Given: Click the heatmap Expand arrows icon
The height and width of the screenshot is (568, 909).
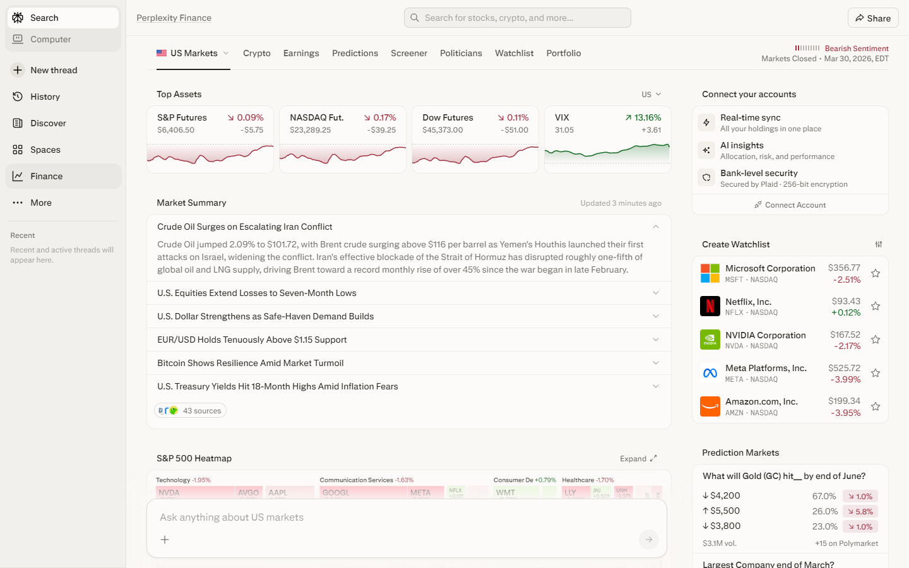Looking at the screenshot, I should (x=653, y=459).
